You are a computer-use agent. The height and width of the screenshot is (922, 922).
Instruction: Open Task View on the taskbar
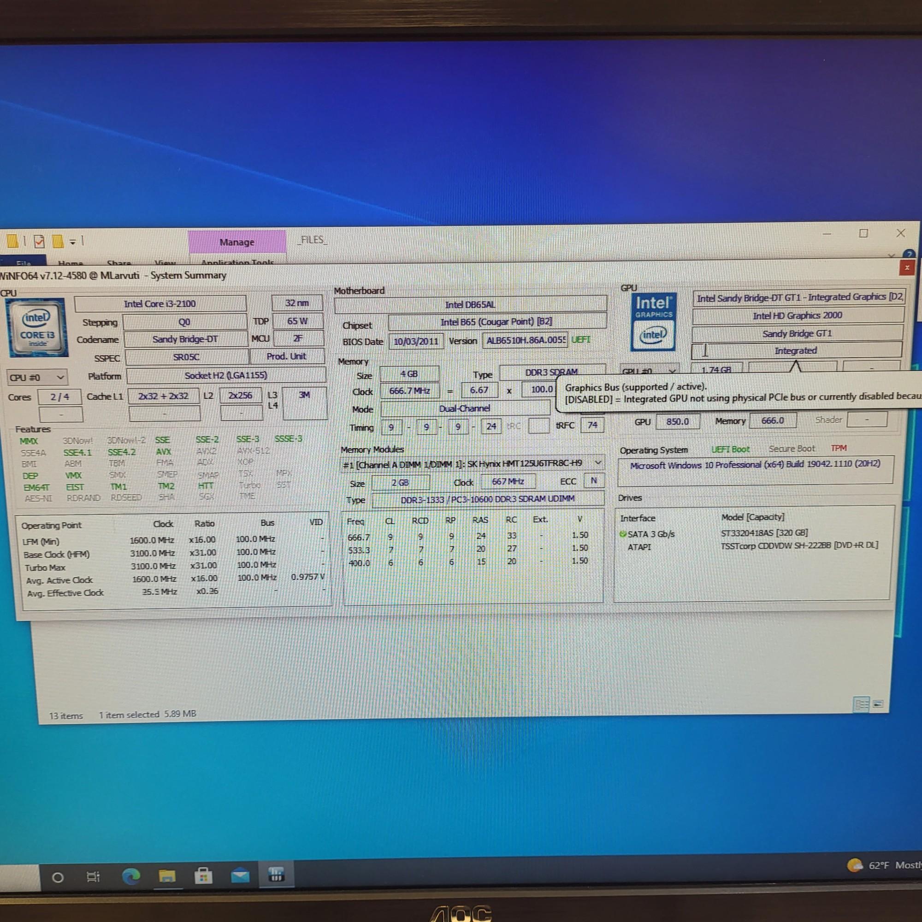(x=93, y=877)
